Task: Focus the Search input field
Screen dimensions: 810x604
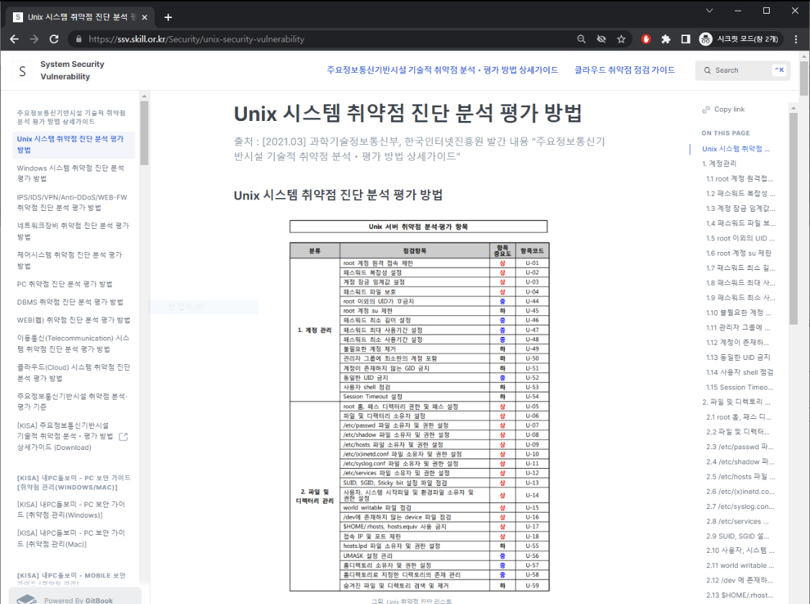Action: click(742, 71)
